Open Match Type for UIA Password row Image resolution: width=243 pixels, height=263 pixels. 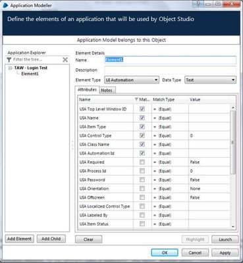(170, 180)
